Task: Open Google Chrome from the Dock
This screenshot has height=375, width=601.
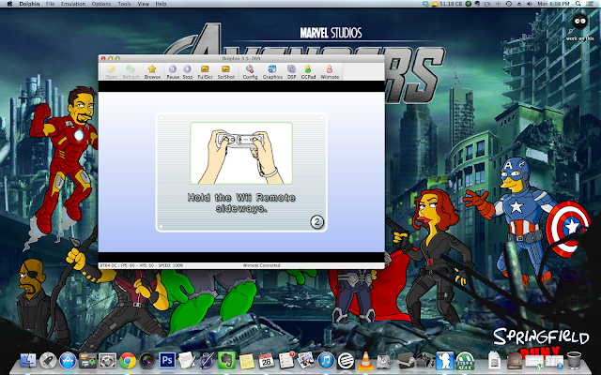Action: 128,360
